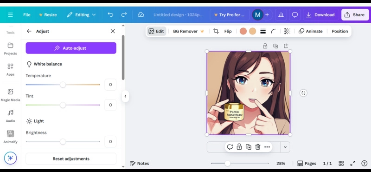371x172 pixels.
Task: Undo the last action
Action: pos(110,15)
